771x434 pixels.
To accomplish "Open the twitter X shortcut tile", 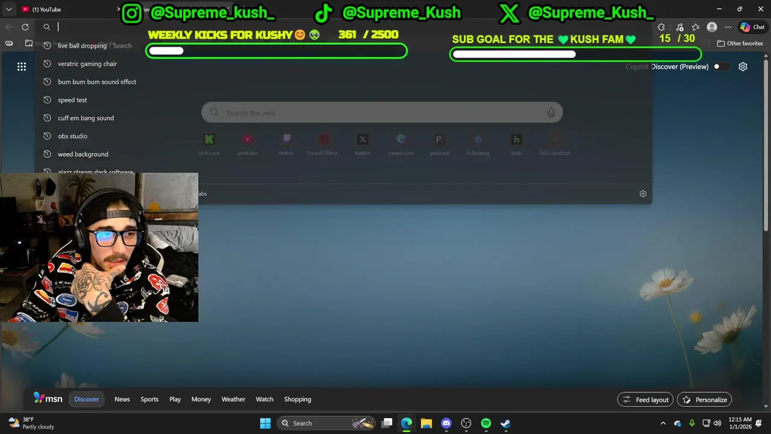I will pyautogui.click(x=363, y=144).
